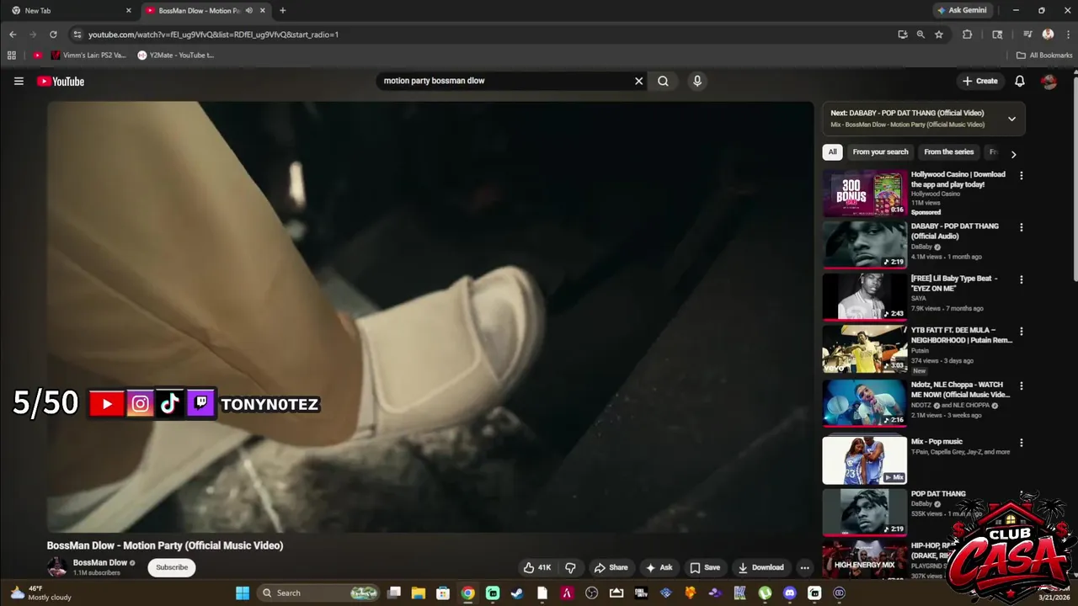Screen dimensions: 1078x606
Task: Open options for DABABY POP DAT THANG Official Audio
Action: point(1022,227)
